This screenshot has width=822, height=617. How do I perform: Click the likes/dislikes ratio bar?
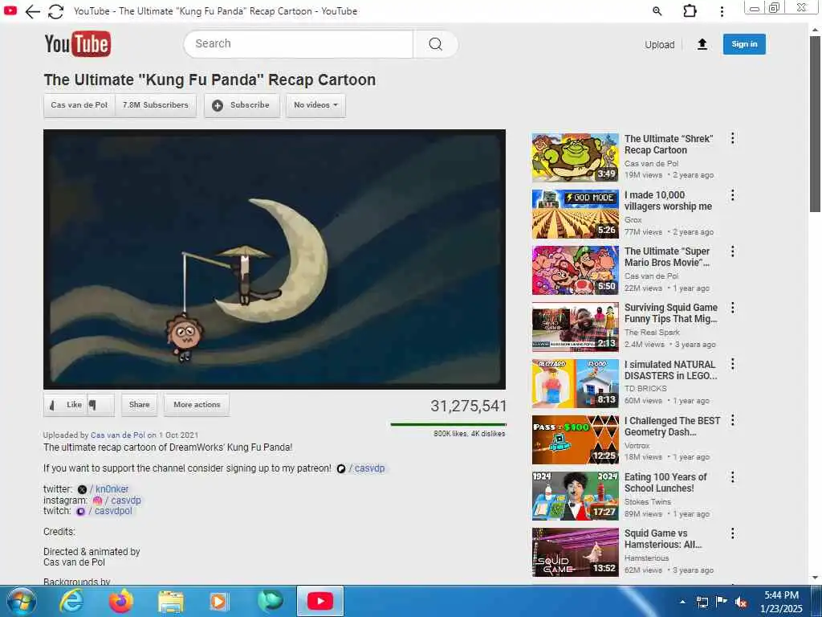click(x=448, y=424)
